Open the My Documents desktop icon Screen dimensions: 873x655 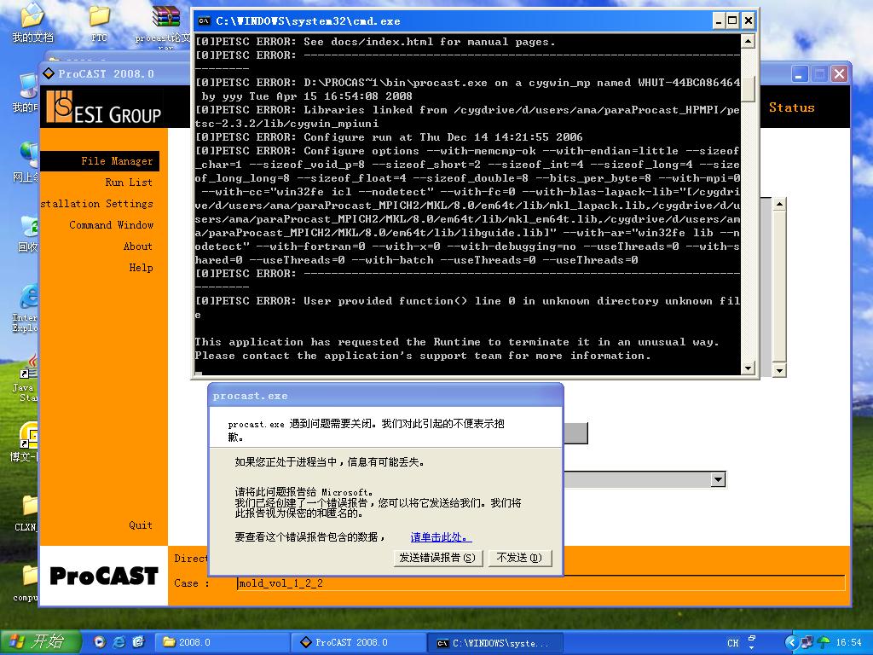tap(32, 24)
